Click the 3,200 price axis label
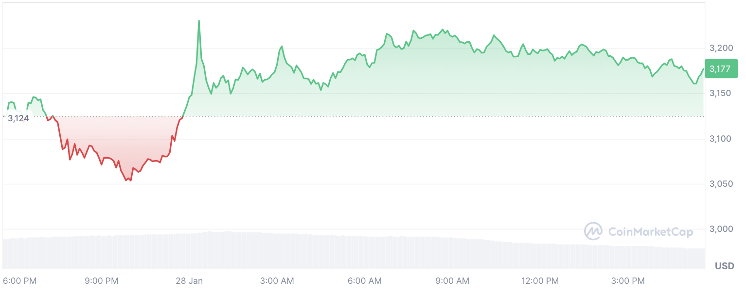The image size is (746, 293). tap(721, 48)
